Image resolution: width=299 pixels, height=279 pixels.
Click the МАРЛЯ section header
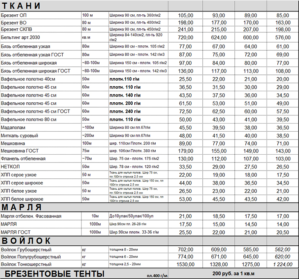point(22,207)
